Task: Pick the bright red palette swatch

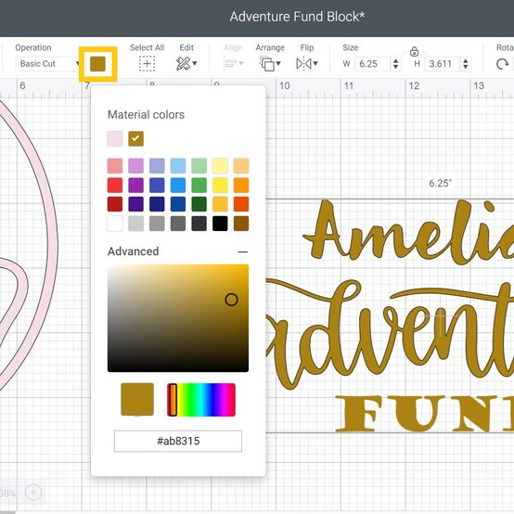Action: click(115, 186)
